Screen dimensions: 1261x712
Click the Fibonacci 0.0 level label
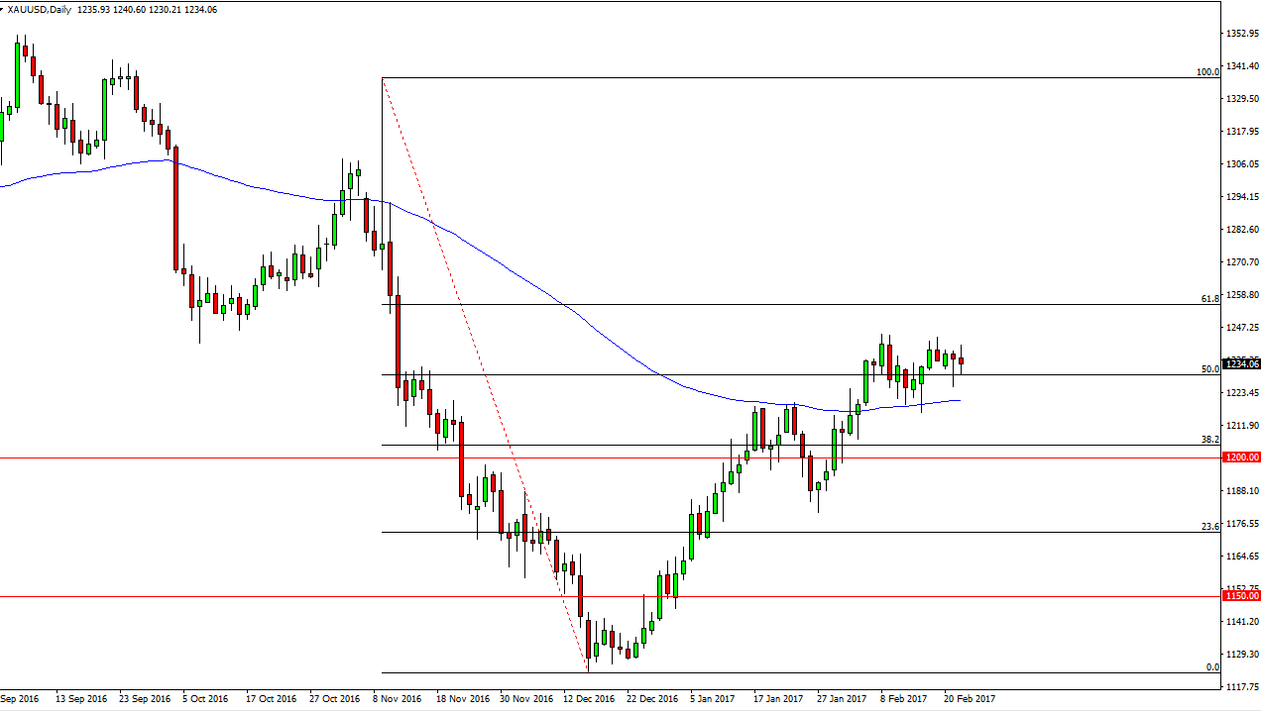coord(1211,666)
